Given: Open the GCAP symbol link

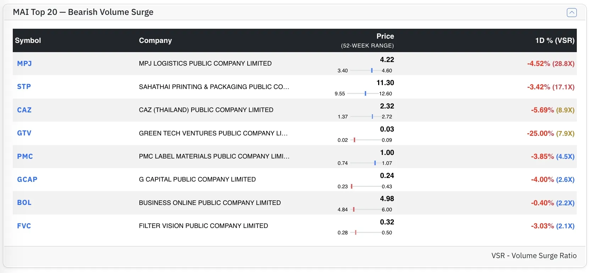Looking at the screenshot, I should pos(27,179).
